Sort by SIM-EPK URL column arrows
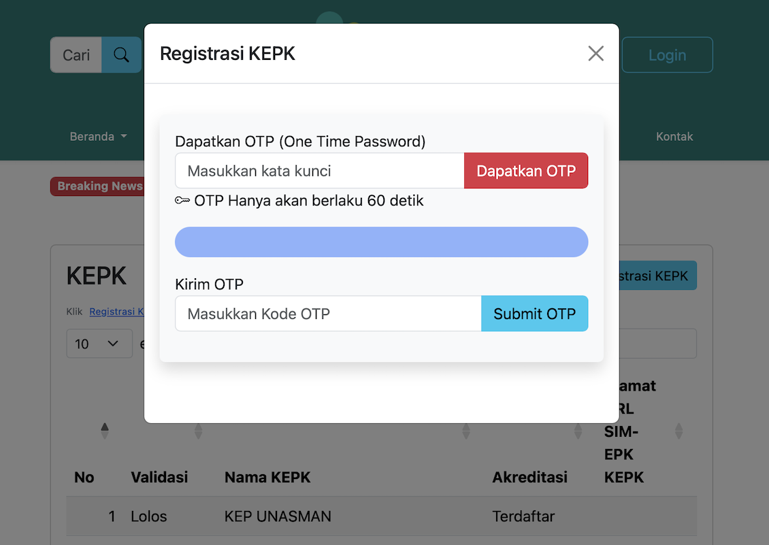The image size is (769, 545). (678, 431)
